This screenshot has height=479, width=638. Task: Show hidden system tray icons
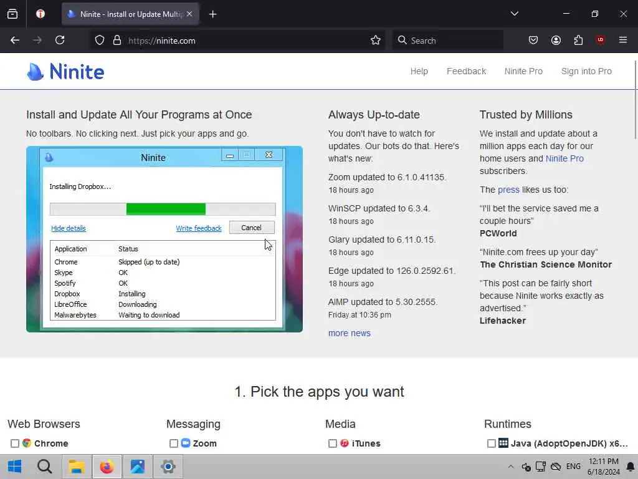(x=511, y=467)
